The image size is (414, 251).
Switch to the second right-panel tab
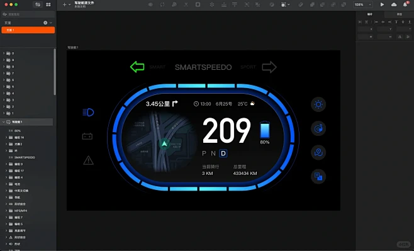(399, 14)
